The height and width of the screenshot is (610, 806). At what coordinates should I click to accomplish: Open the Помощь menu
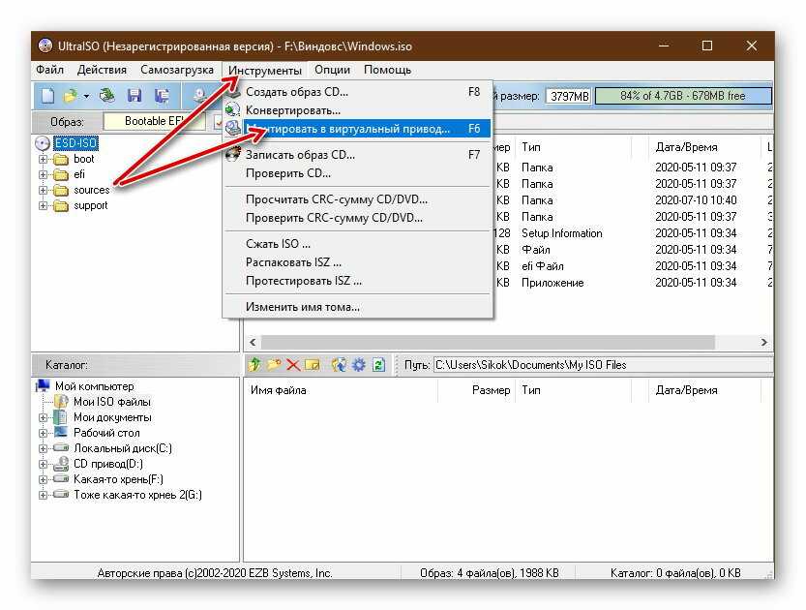point(388,70)
